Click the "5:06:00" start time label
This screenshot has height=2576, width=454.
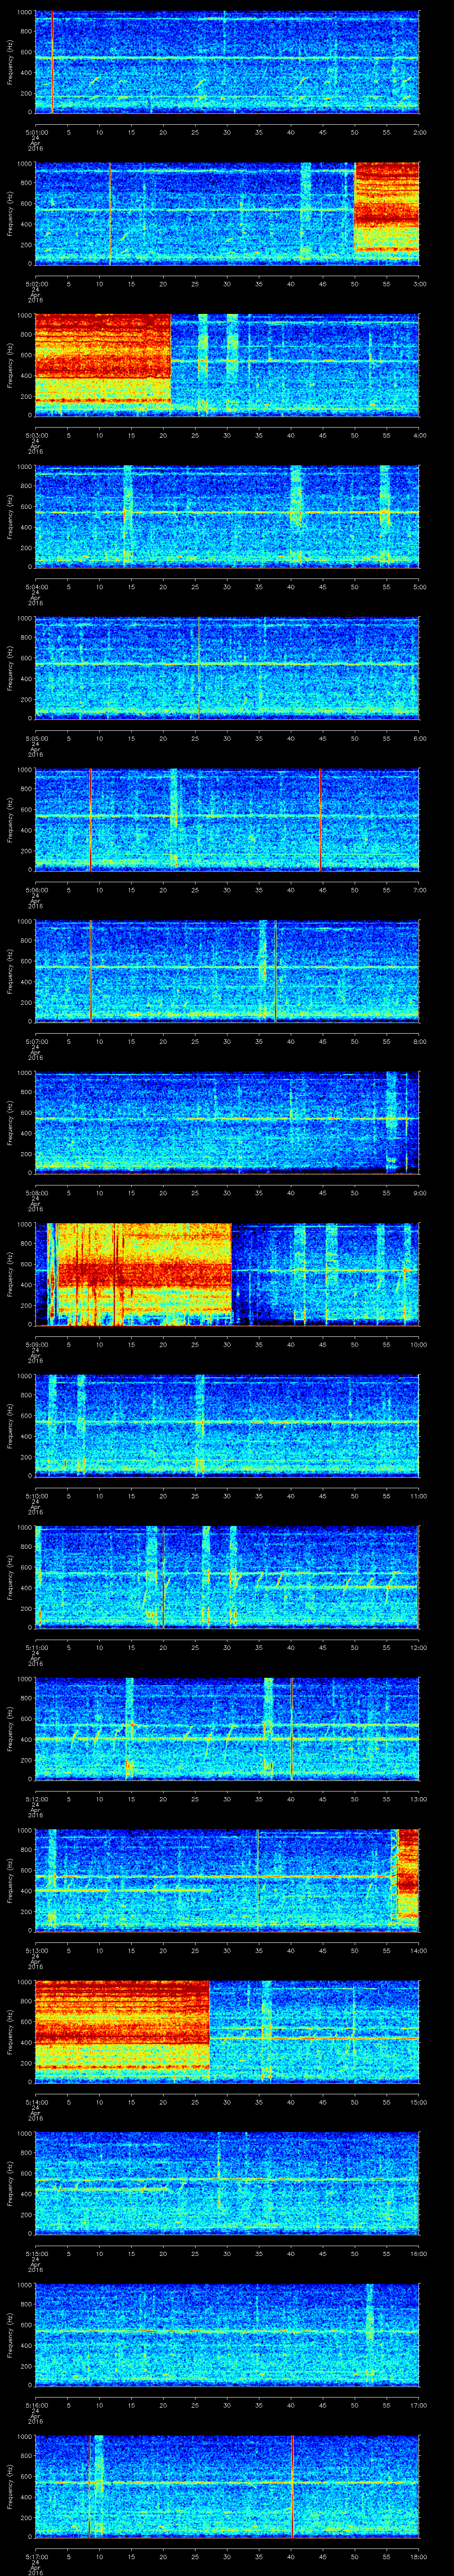point(36,890)
